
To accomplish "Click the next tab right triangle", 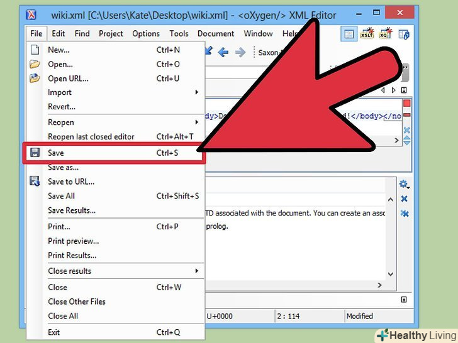I will (393, 90).
